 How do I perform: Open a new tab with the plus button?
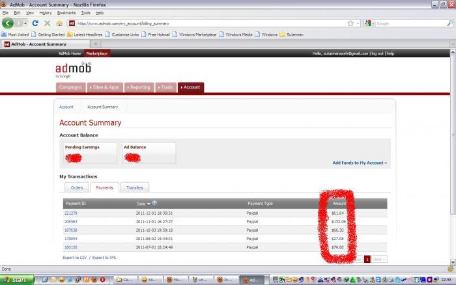click(96, 44)
